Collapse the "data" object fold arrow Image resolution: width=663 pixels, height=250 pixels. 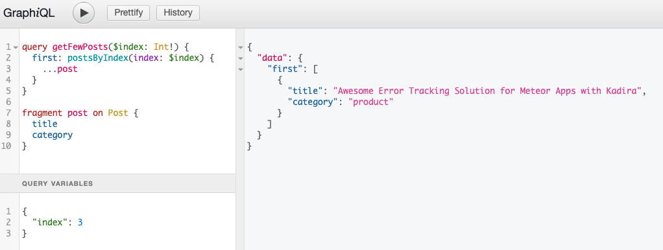click(241, 58)
